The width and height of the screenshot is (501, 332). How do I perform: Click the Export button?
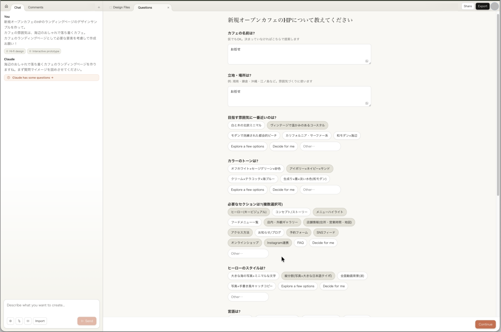(x=482, y=6)
